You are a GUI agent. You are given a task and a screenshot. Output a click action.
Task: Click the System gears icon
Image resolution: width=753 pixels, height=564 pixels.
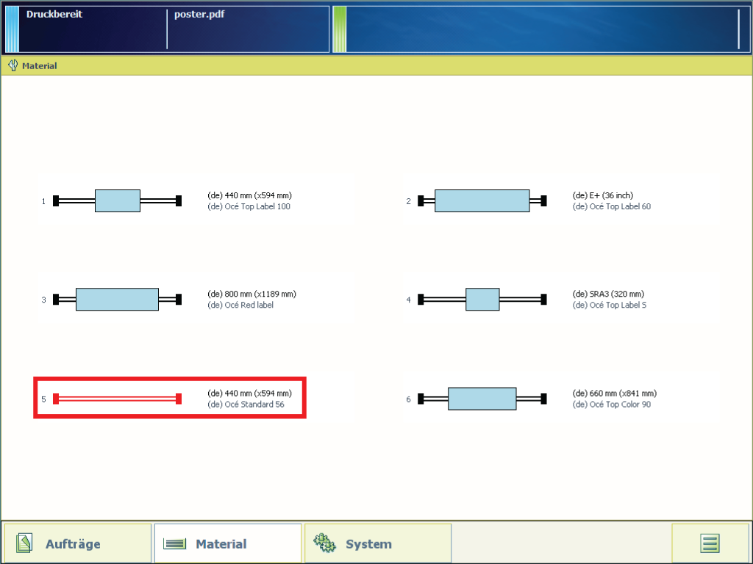pos(324,543)
